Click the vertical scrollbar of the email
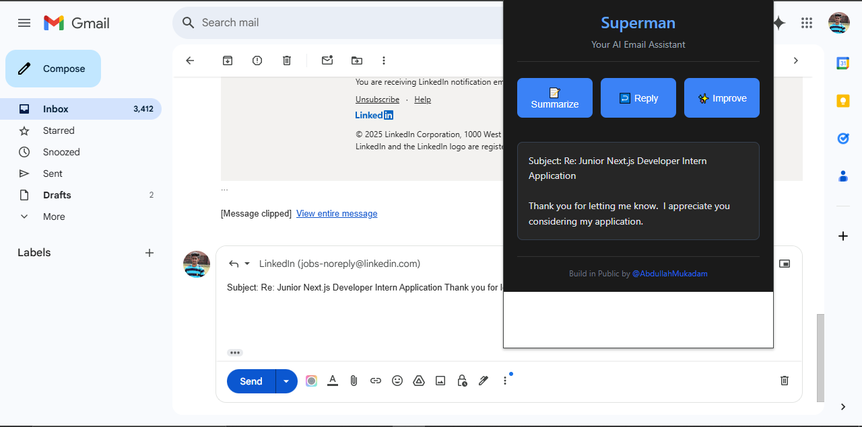862x427 pixels. (820, 356)
